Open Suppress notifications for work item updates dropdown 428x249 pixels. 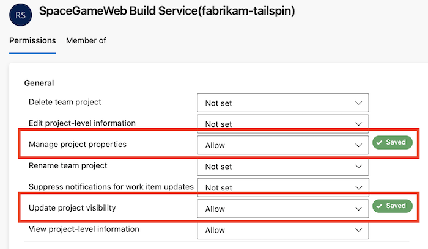(282, 187)
